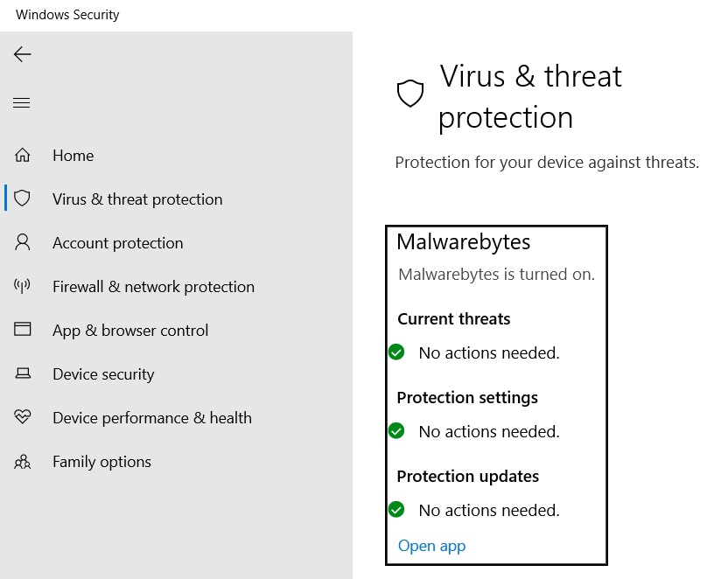The height and width of the screenshot is (579, 707).
Task: Click the App & browser control window icon
Action: [22, 329]
